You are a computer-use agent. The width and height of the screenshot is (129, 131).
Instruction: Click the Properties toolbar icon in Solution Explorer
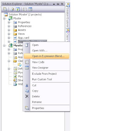coord(5,9)
